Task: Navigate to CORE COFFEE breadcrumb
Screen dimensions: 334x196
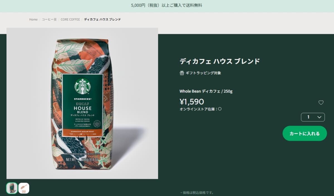Action: click(70, 19)
